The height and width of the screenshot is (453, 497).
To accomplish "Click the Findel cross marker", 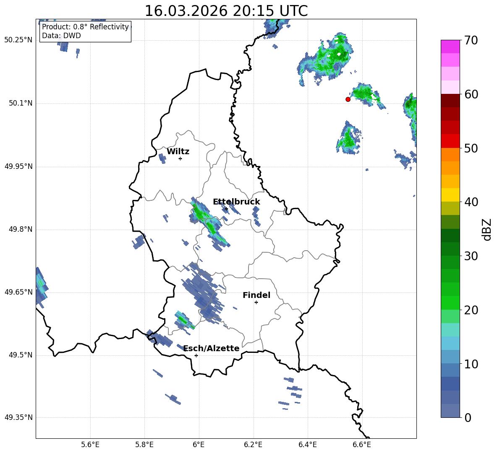I will pyautogui.click(x=256, y=303).
